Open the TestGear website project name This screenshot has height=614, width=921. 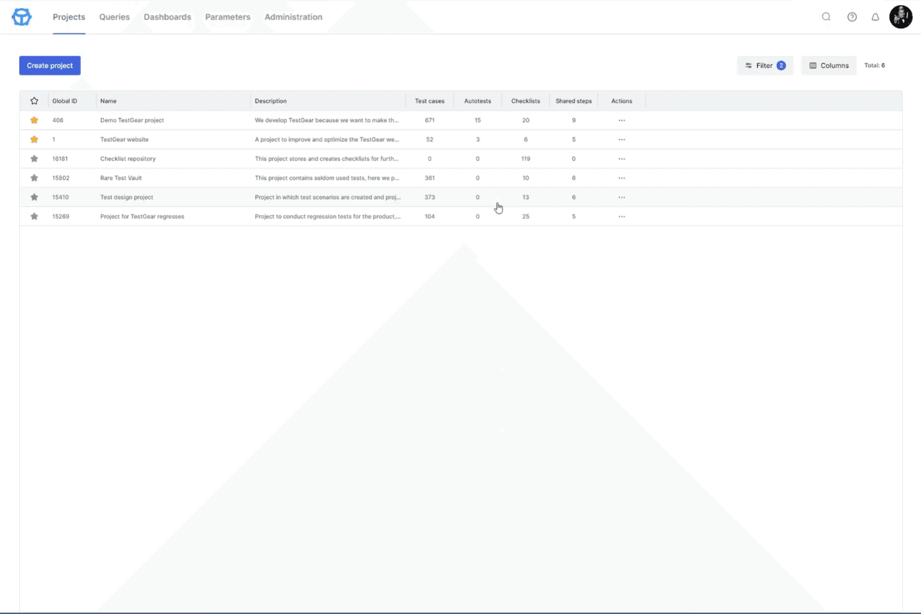coord(124,139)
